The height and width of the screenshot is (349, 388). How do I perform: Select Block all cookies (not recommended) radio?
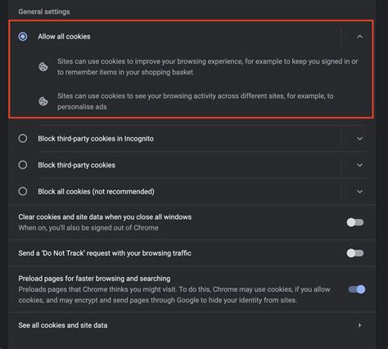(23, 191)
